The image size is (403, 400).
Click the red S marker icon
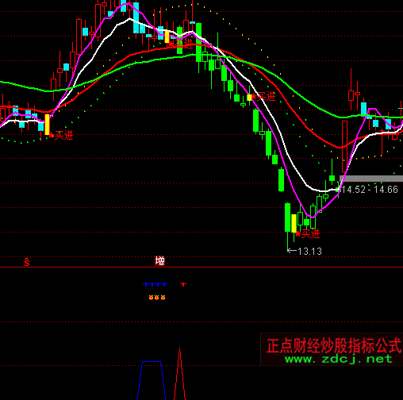point(27,262)
